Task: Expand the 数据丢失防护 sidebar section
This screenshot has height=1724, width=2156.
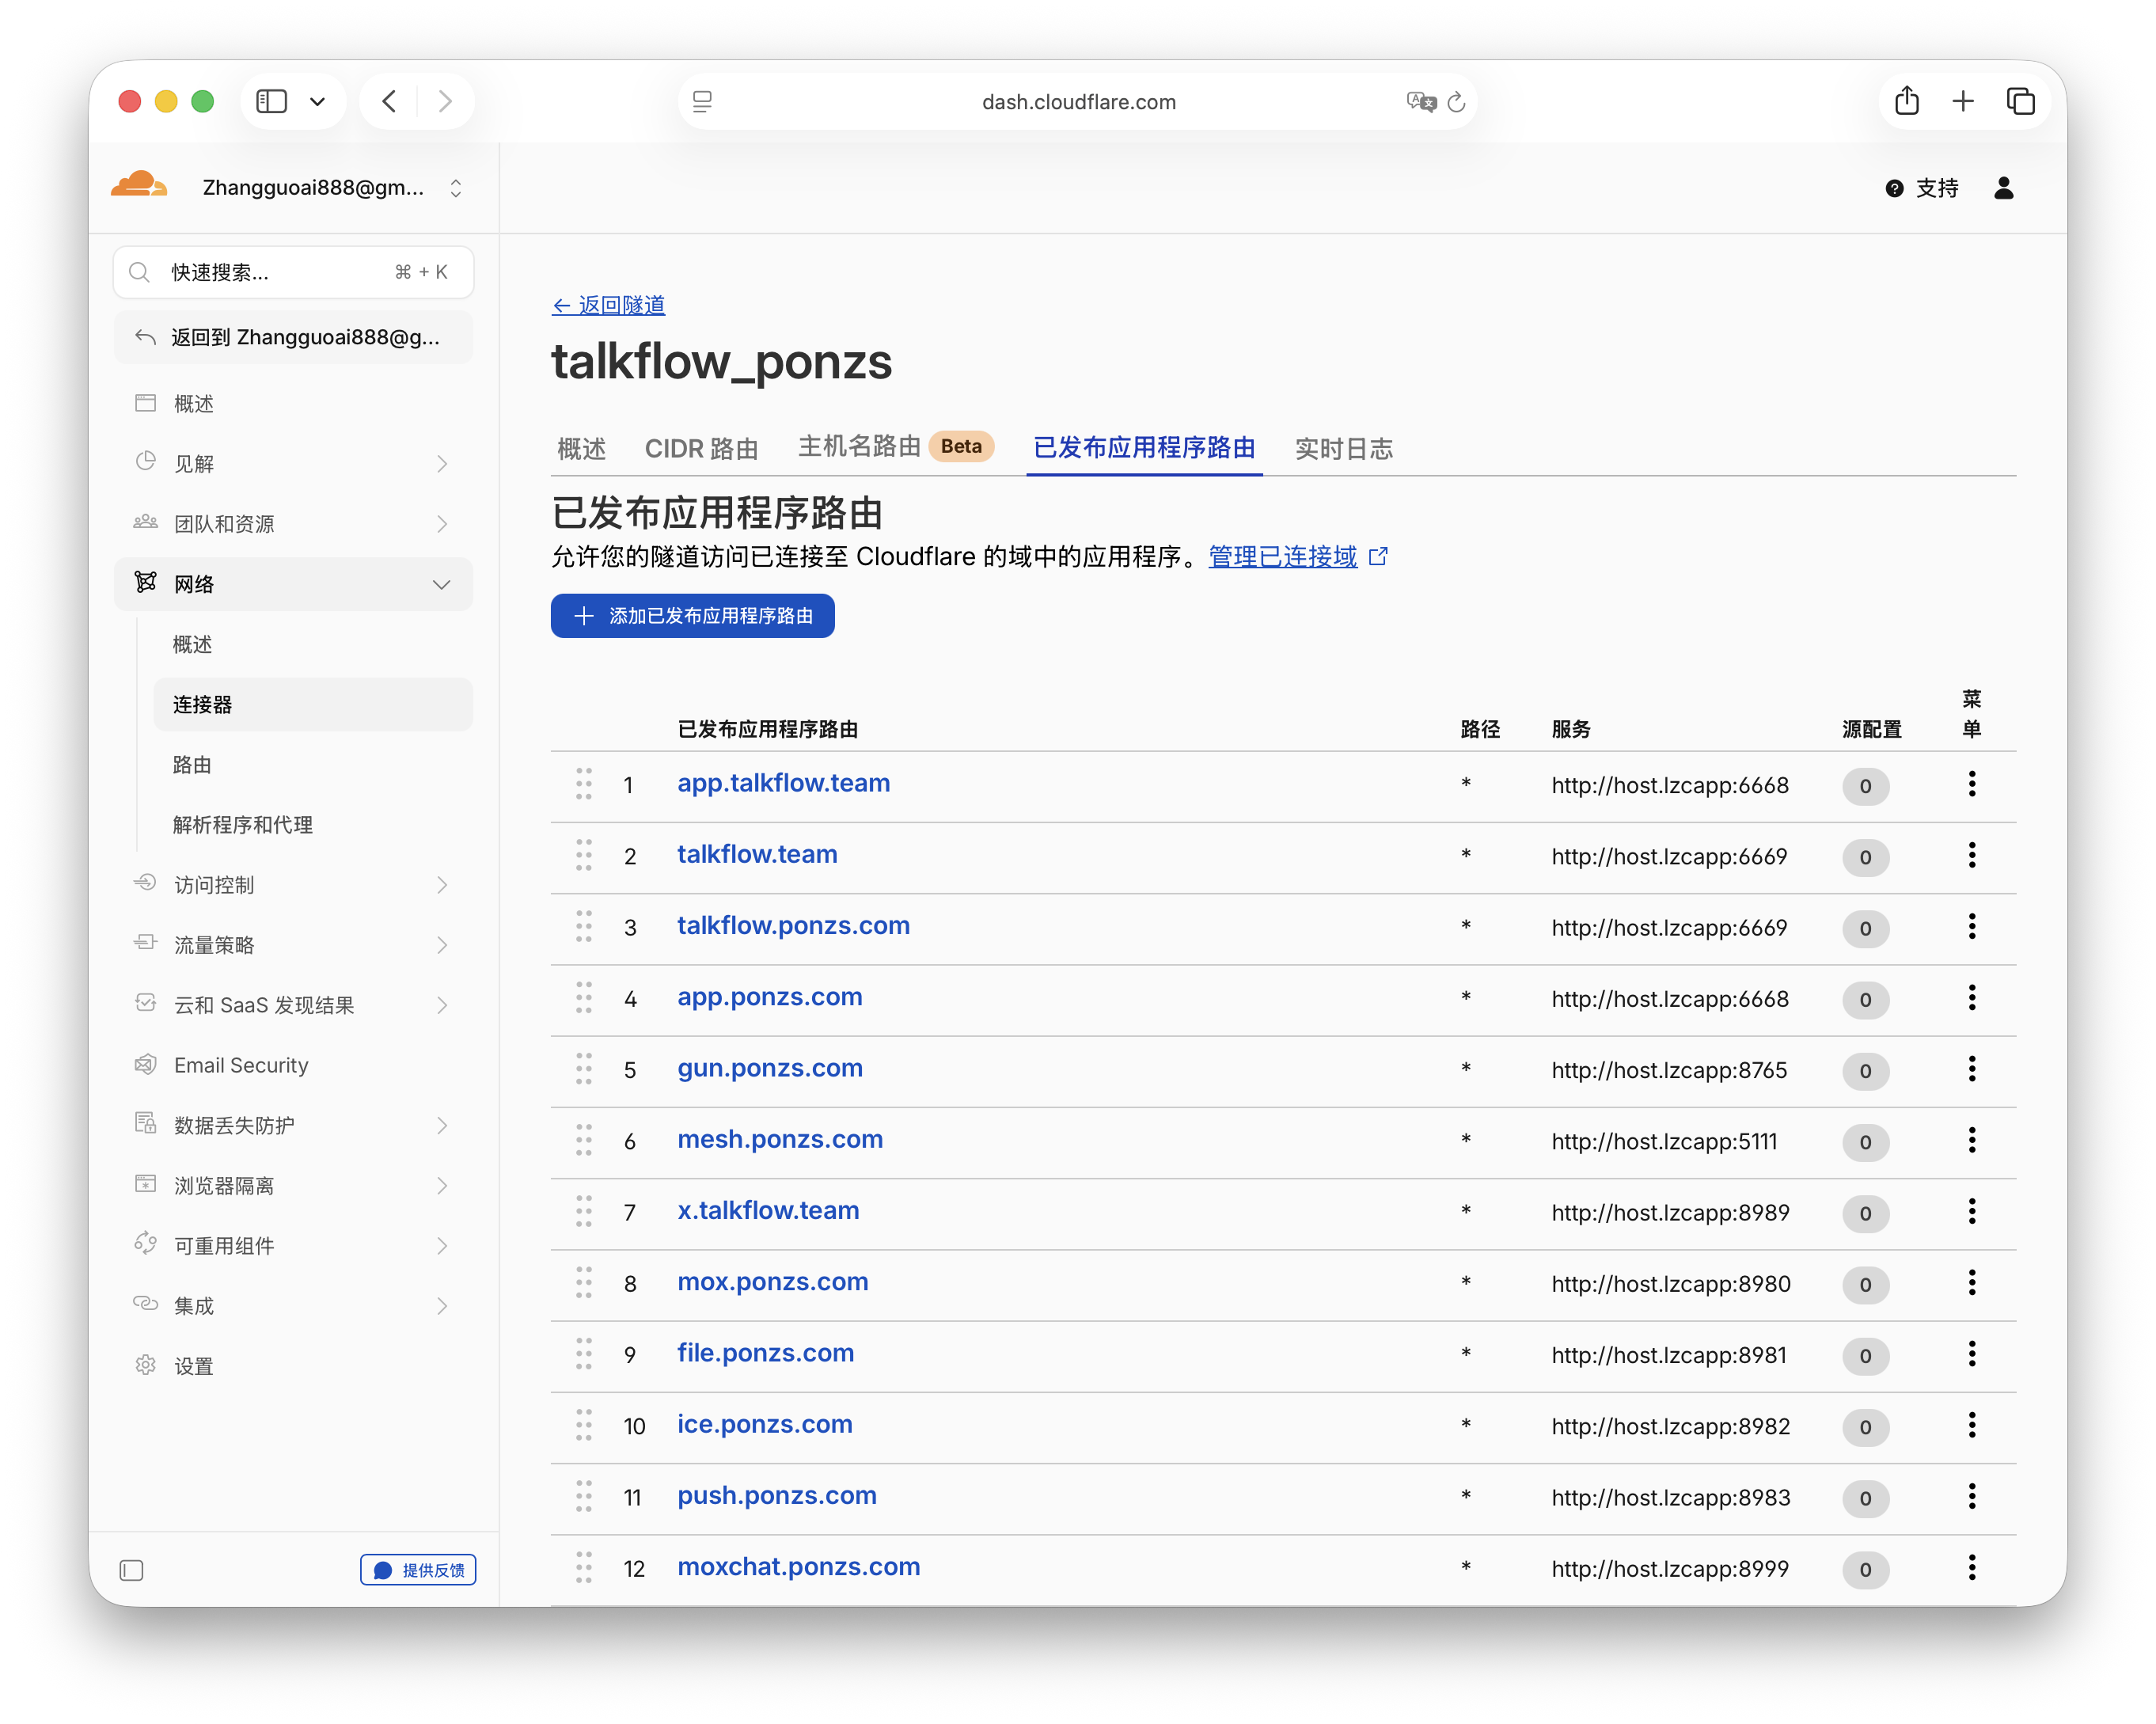Action: point(293,1125)
